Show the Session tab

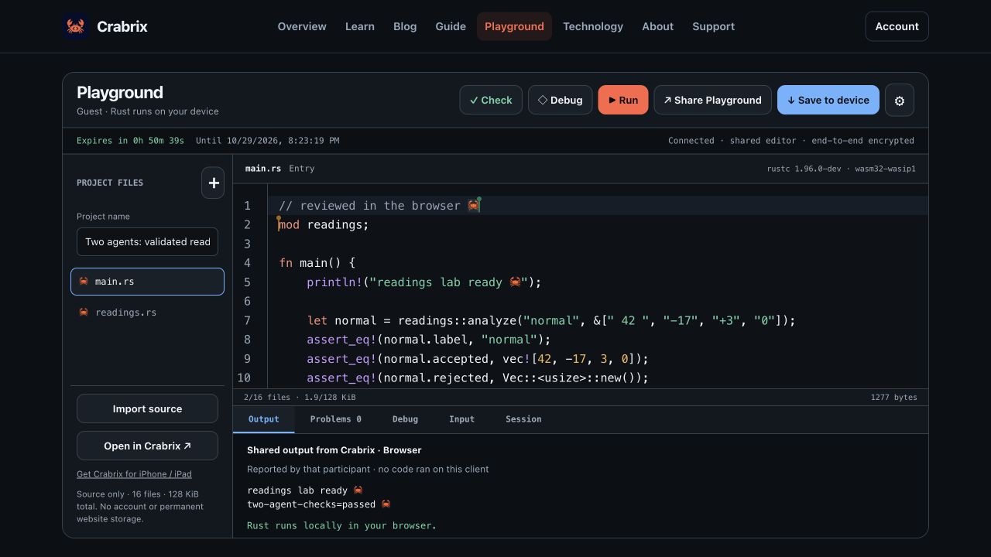click(x=523, y=419)
